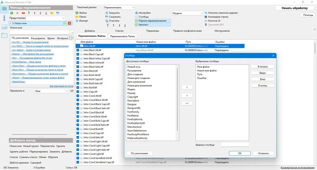Open the 'Пакетный режим' dropdown
317x170 pixels.
(x=119, y=8)
